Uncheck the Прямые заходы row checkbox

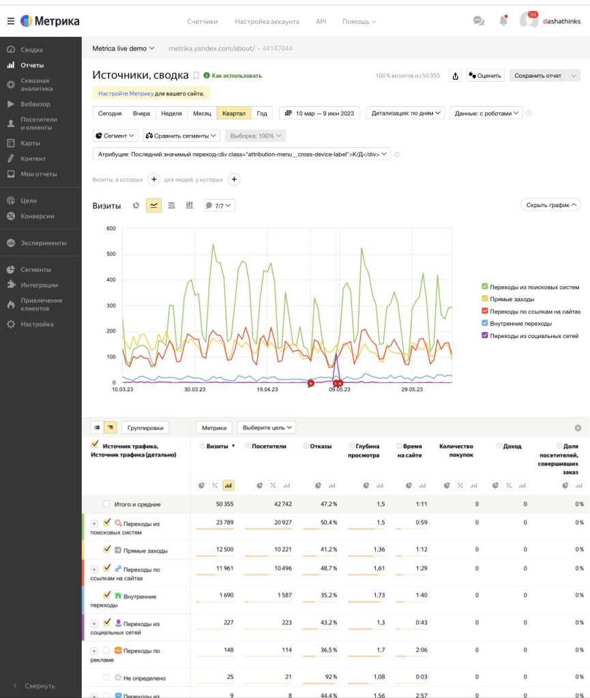coord(106,549)
